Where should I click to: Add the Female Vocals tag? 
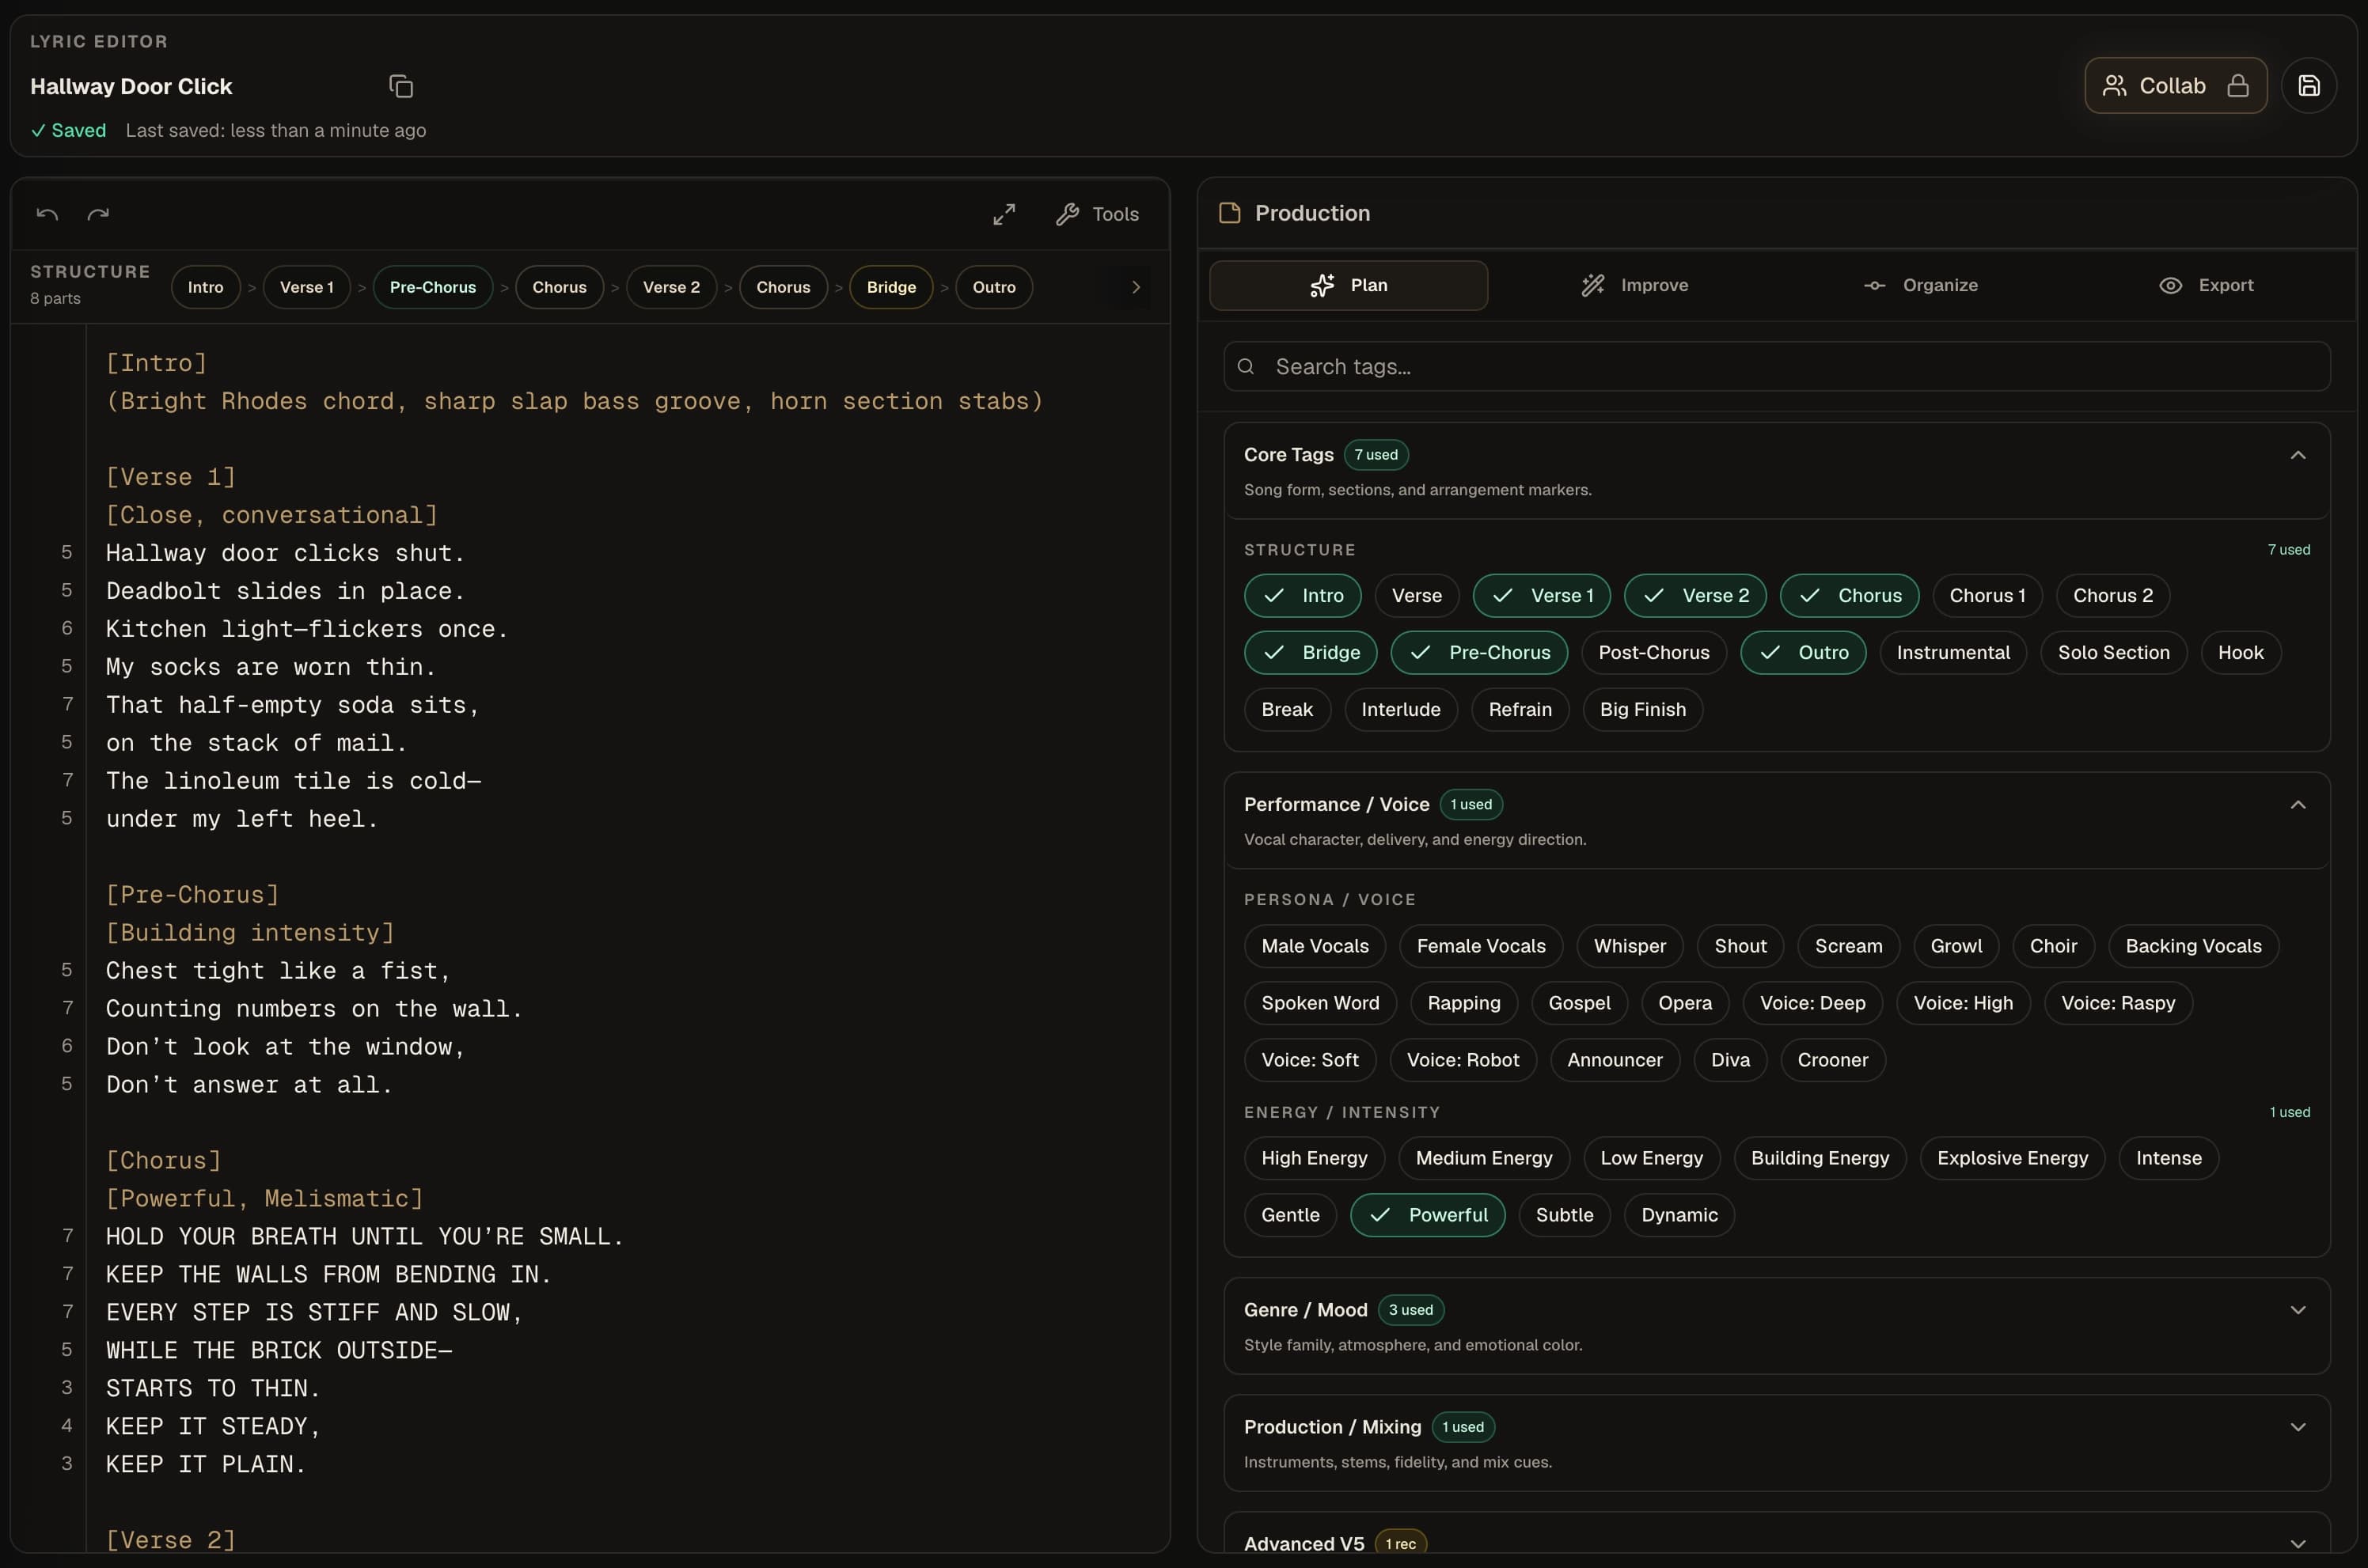coord(1481,946)
